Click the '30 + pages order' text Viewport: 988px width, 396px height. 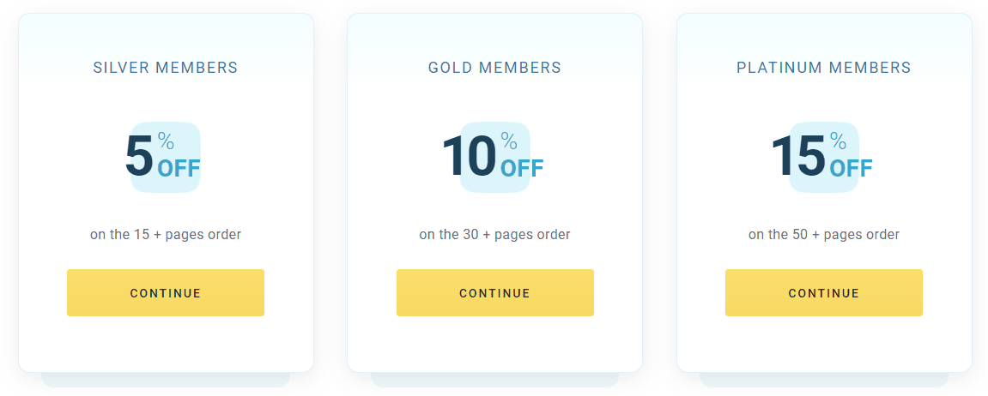click(517, 235)
